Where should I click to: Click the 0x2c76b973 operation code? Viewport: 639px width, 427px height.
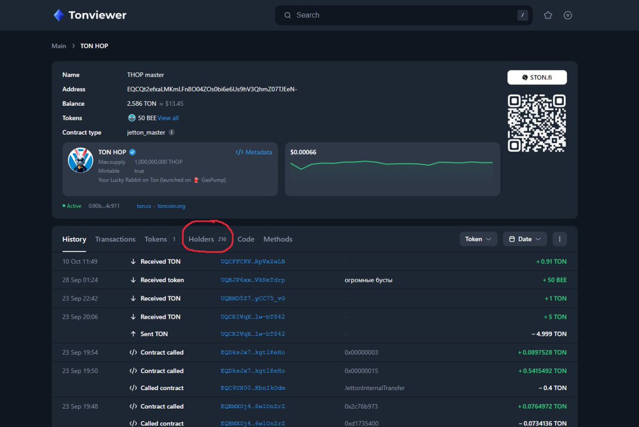click(x=361, y=407)
